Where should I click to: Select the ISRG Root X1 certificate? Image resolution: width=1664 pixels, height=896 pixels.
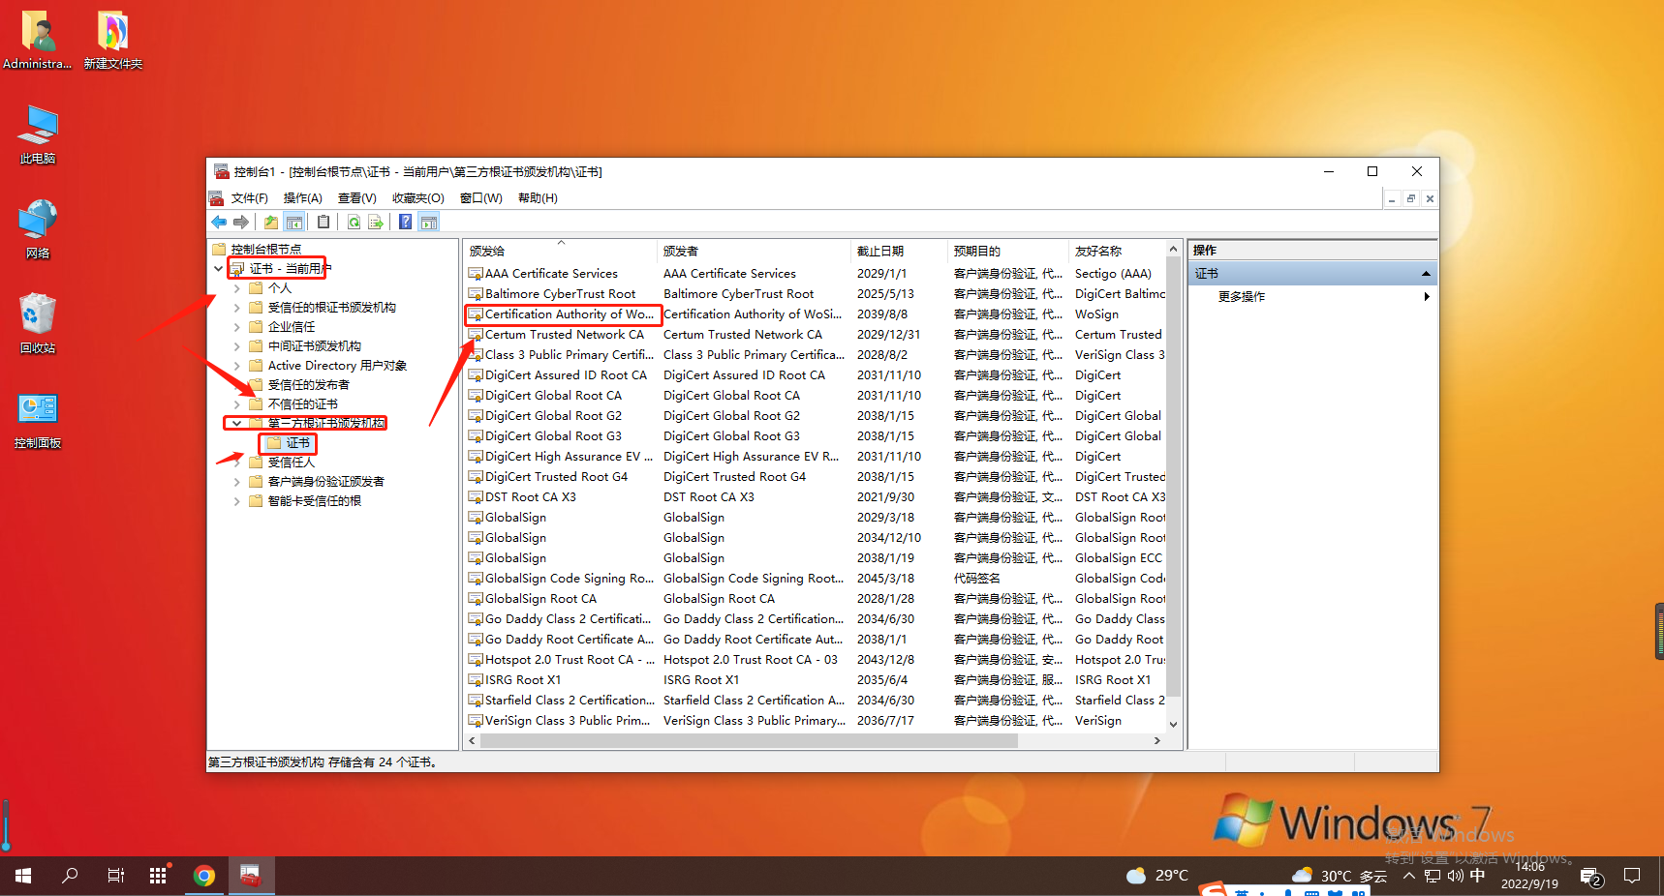[x=816, y=680]
